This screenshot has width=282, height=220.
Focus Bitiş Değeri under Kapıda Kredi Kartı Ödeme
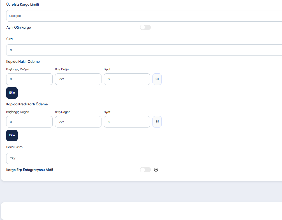pyautogui.click(x=78, y=122)
